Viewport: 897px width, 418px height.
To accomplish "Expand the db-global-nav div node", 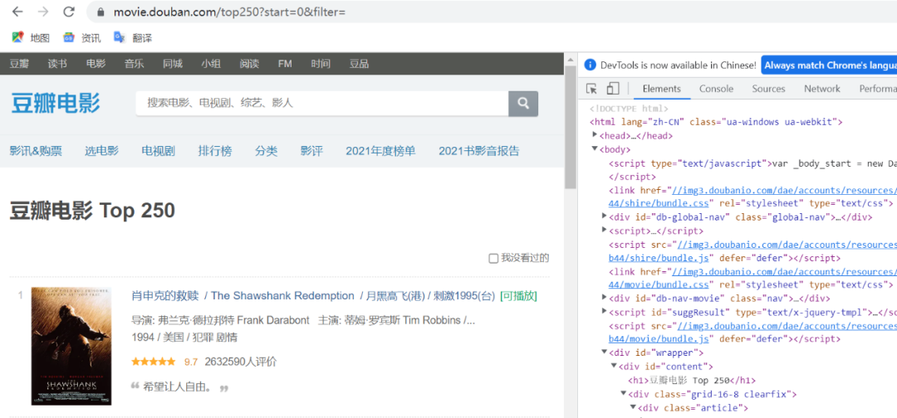I will coord(605,216).
